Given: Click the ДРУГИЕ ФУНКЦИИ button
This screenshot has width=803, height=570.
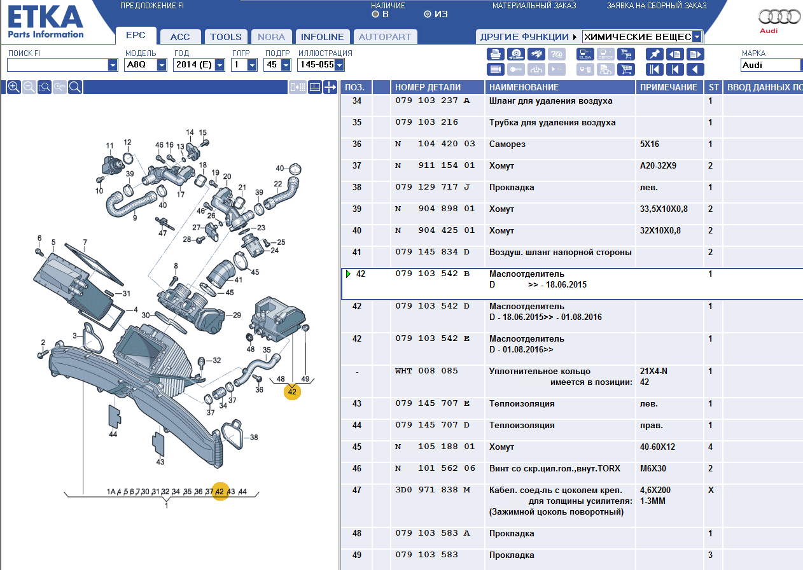Looking at the screenshot, I should (x=528, y=37).
